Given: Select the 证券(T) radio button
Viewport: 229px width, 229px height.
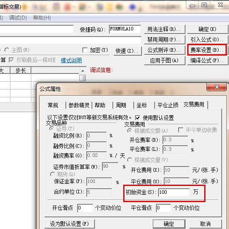Looking at the screenshot, I should (51, 129).
